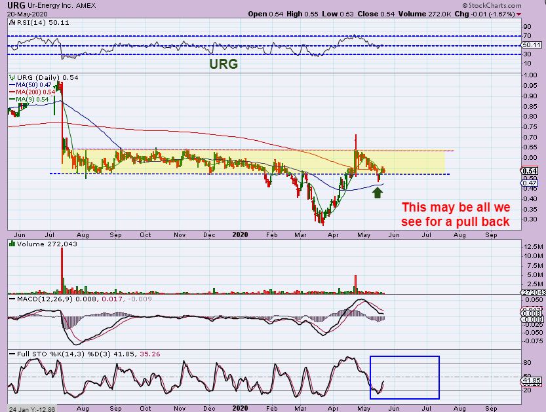Click the 80 level on stochastic axis
The height and width of the screenshot is (412, 546).
527,363
